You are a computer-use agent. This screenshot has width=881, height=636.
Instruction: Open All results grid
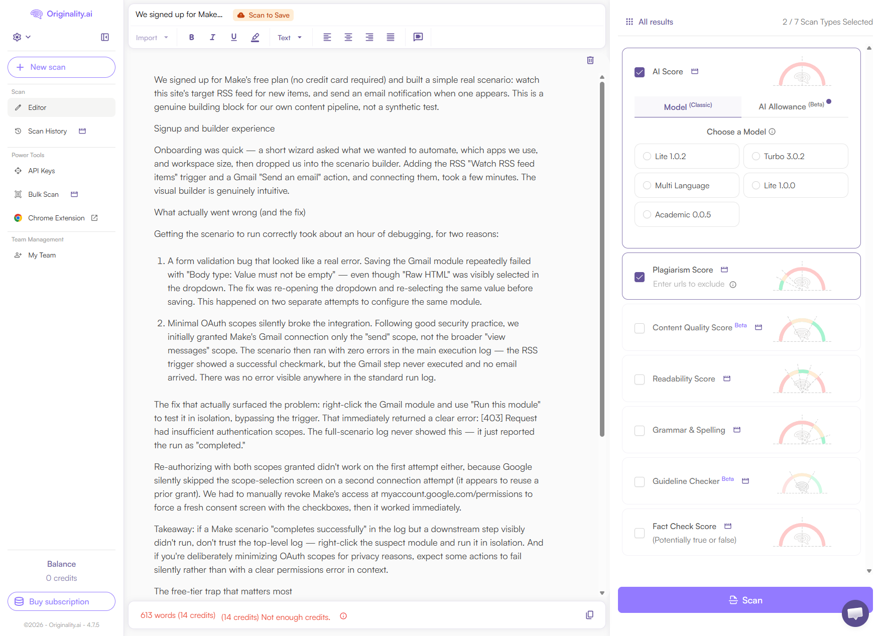coord(649,22)
